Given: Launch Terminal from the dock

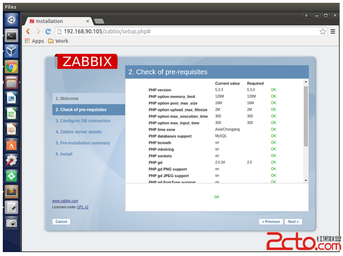Looking at the screenshot, I should [11, 35].
